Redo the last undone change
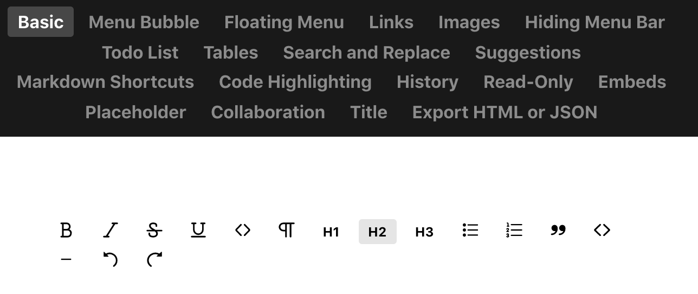Image resolution: width=698 pixels, height=294 pixels. click(x=154, y=260)
